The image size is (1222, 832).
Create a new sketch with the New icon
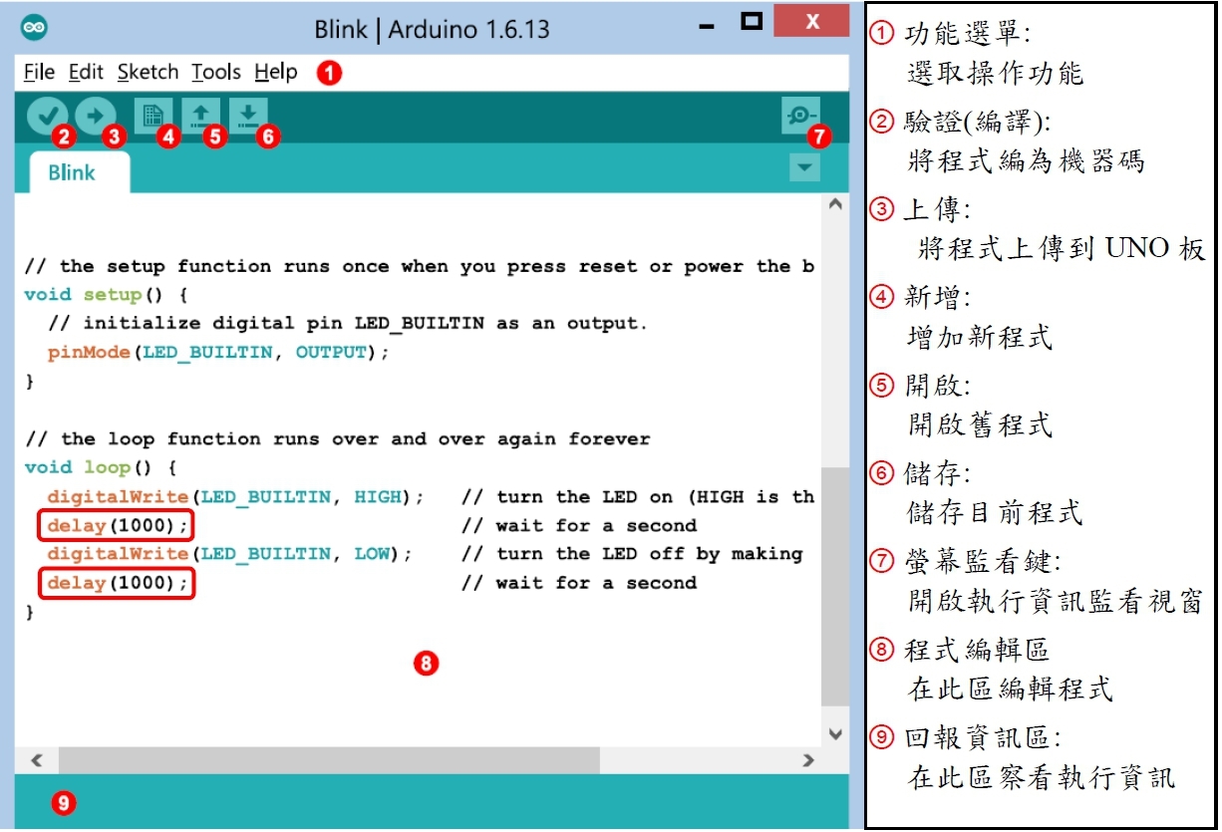coord(153,116)
